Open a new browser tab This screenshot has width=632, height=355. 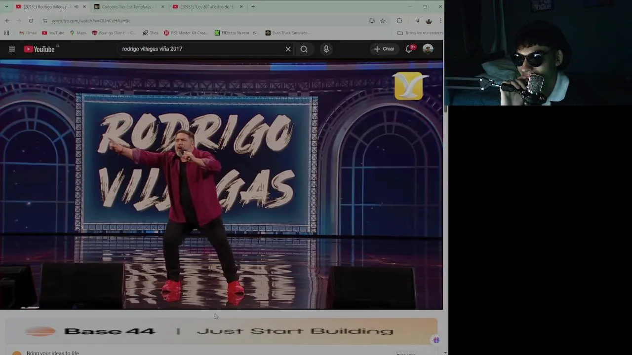pos(253,6)
